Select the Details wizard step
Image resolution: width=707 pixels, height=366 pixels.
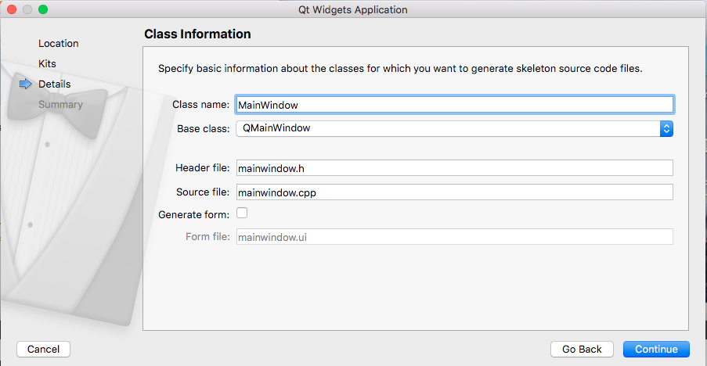55,84
